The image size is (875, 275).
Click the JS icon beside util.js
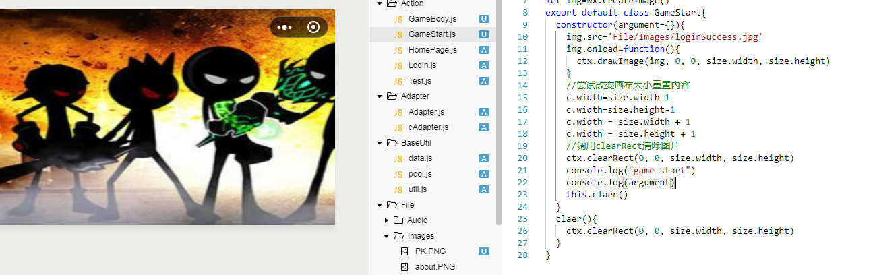(x=398, y=189)
